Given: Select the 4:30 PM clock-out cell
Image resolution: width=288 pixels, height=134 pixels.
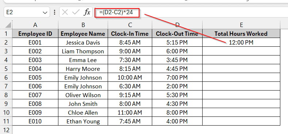Looking at the screenshot, I should 177,104.
